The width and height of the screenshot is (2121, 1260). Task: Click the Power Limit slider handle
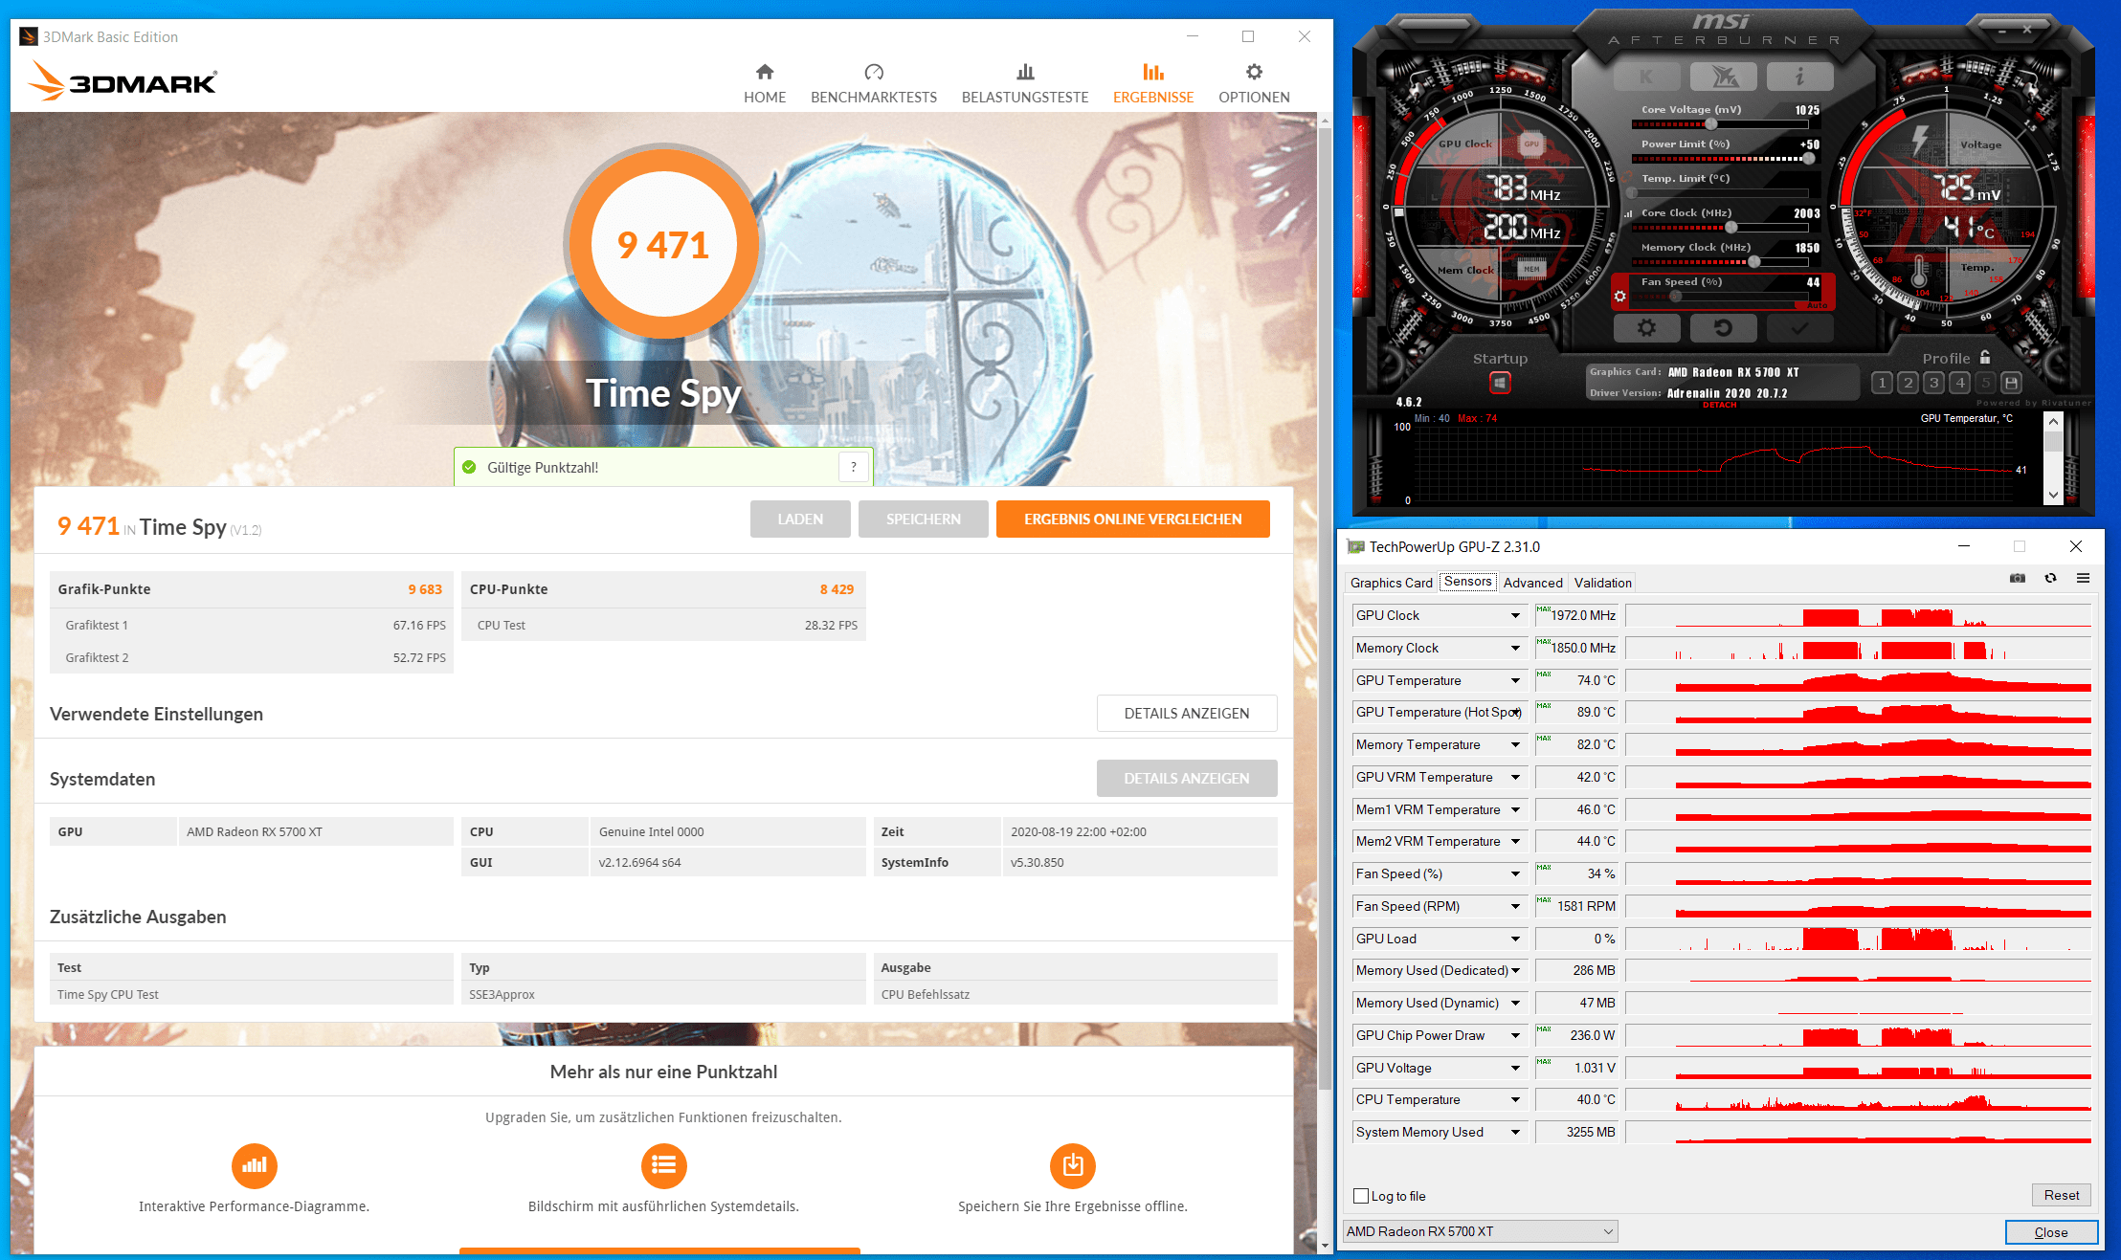[1808, 159]
